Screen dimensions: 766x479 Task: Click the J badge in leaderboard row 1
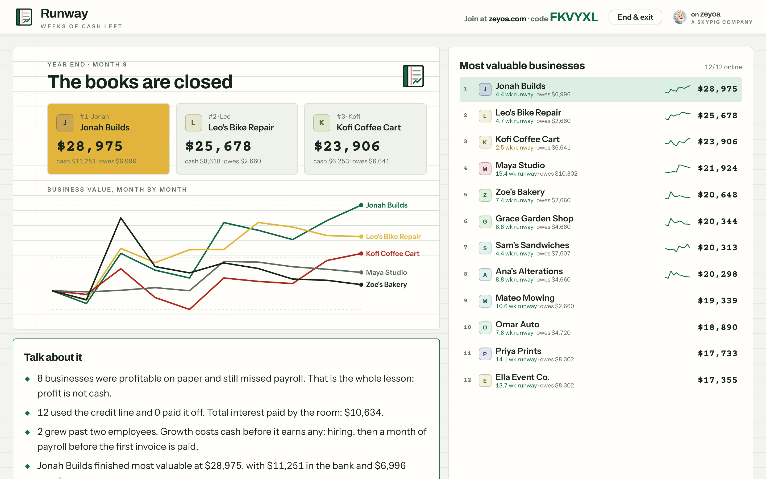coord(485,89)
